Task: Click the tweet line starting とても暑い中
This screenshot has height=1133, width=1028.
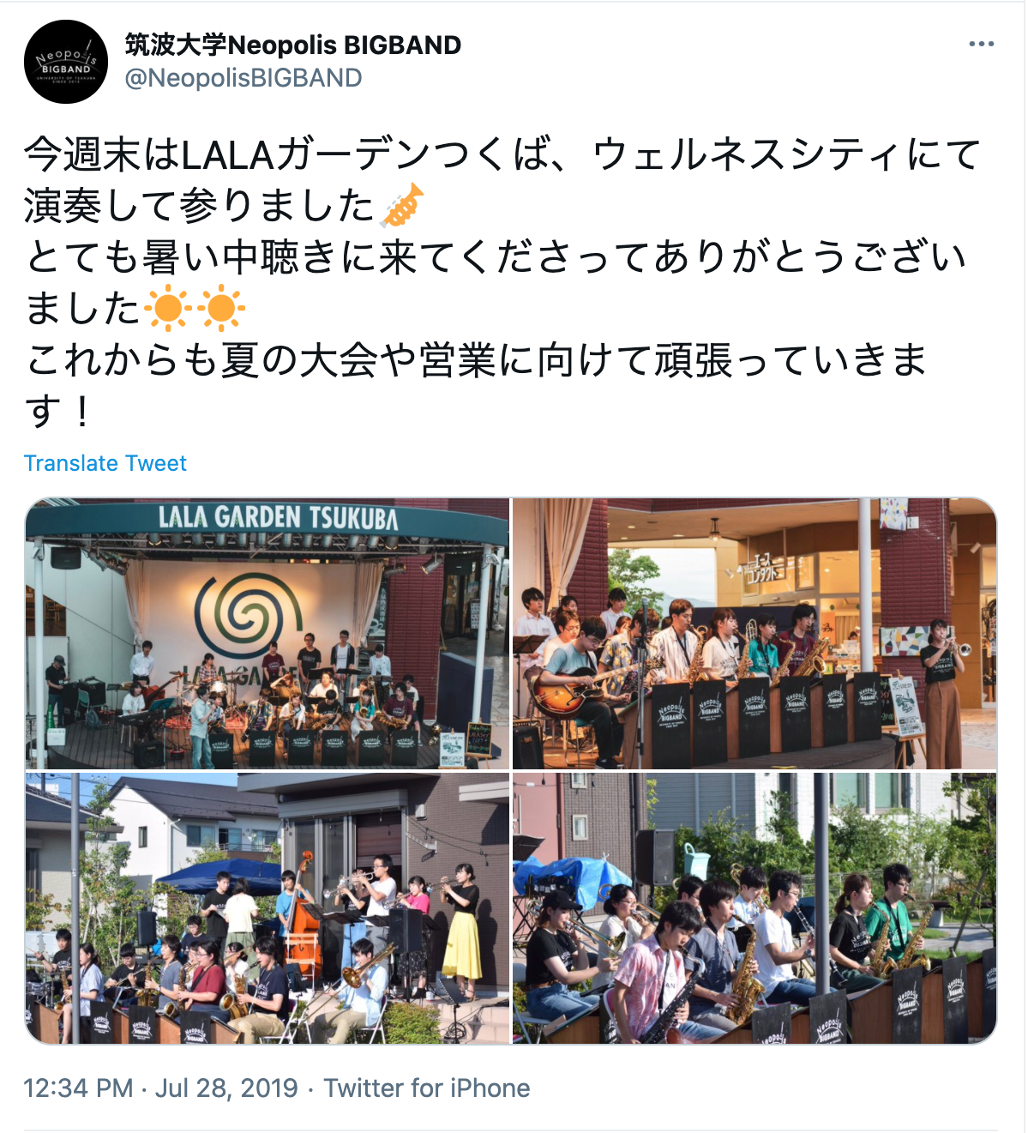Action: coord(496,256)
